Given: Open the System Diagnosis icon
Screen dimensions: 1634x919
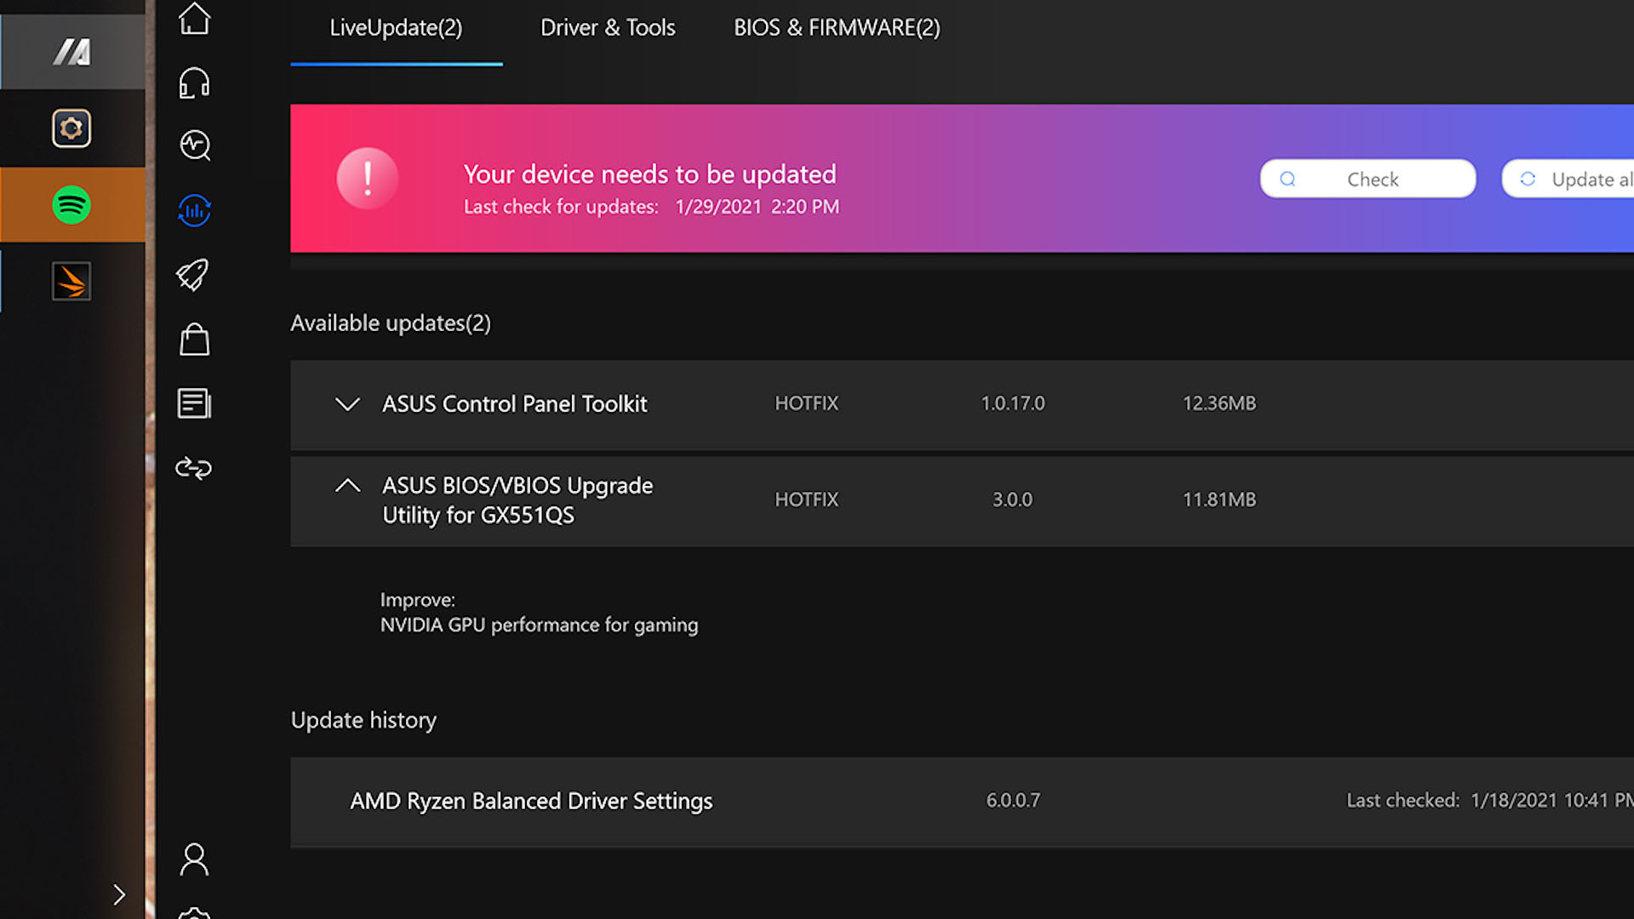Looking at the screenshot, I should (195, 145).
